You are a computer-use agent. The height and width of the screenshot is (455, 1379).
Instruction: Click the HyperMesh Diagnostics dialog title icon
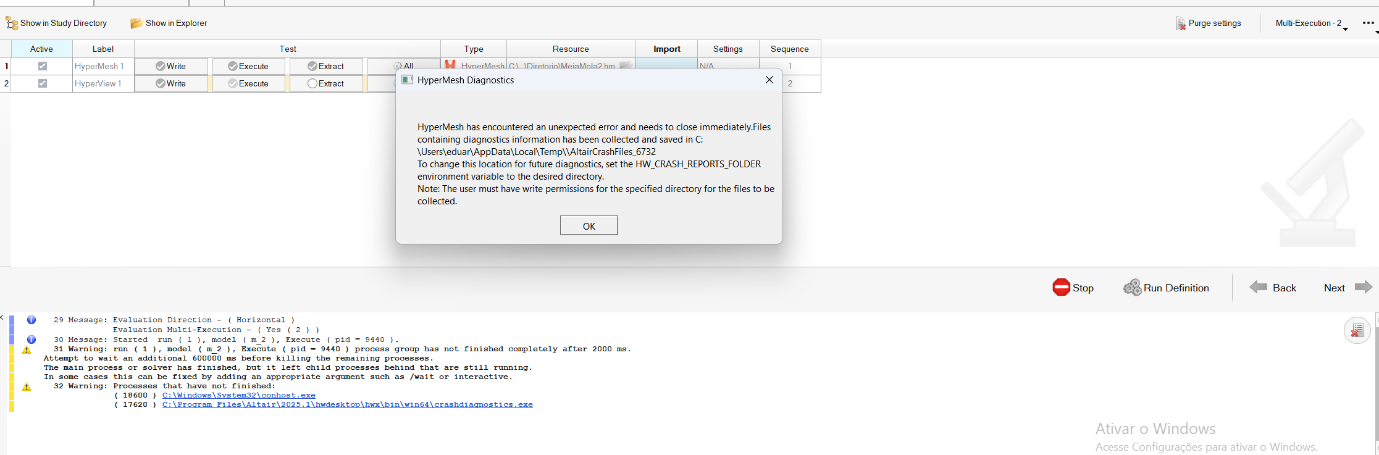click(407, 80)
